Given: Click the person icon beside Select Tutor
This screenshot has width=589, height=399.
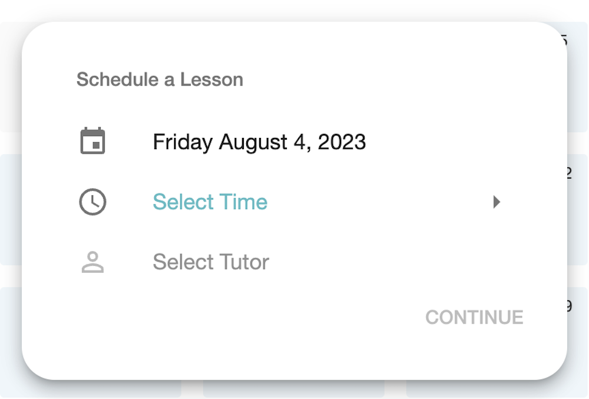Looking at the screenshot, I should coord(92,262).
